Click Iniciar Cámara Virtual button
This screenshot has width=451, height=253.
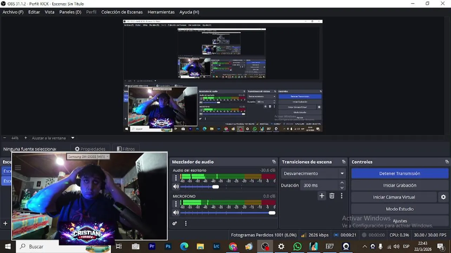click(394, 197)
